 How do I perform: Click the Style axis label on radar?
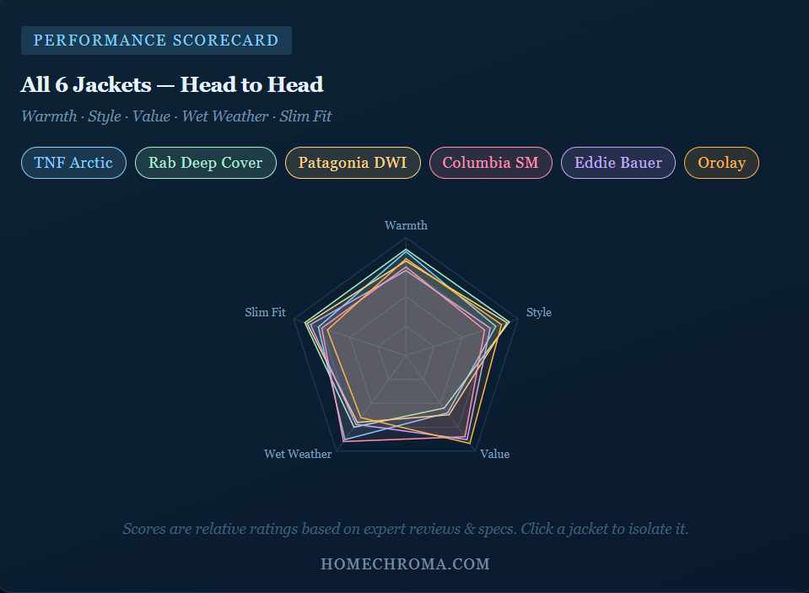coord(538,312)
